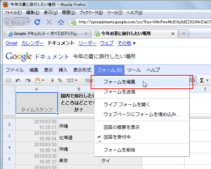Click the print icon in the toolbar
The image size is (211, 169).
pos(8,80)
